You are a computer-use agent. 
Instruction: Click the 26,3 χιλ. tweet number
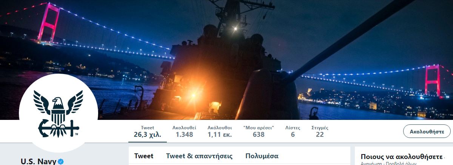coord(147,135)
